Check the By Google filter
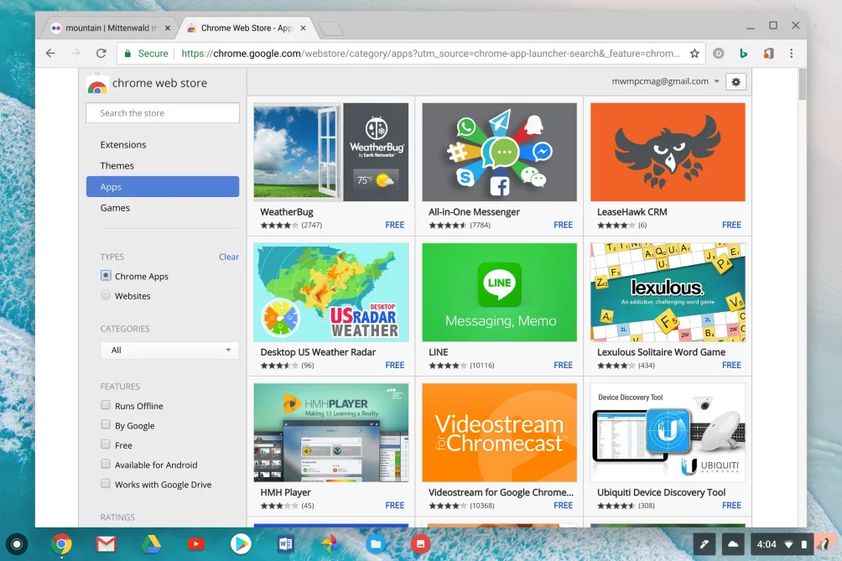Viewport: 842px width, 561px height. (x=106, y=424)
